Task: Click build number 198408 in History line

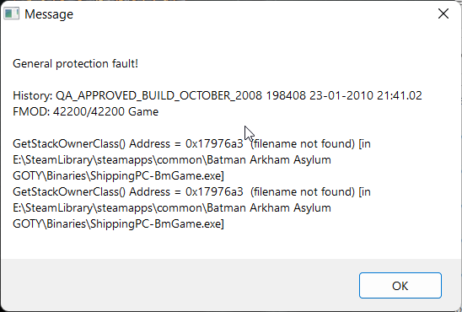Action: click(x=286, y=96)
